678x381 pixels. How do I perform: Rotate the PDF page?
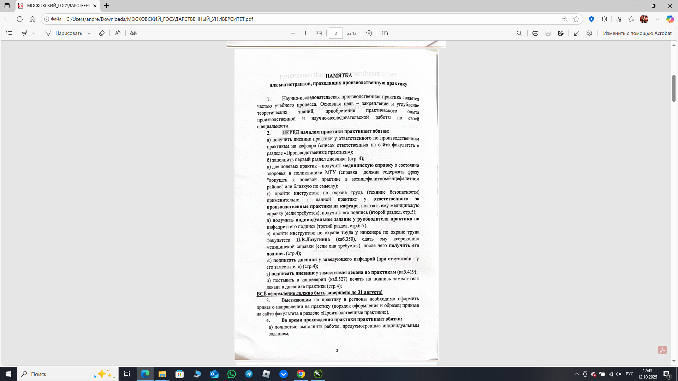[369, 33]
